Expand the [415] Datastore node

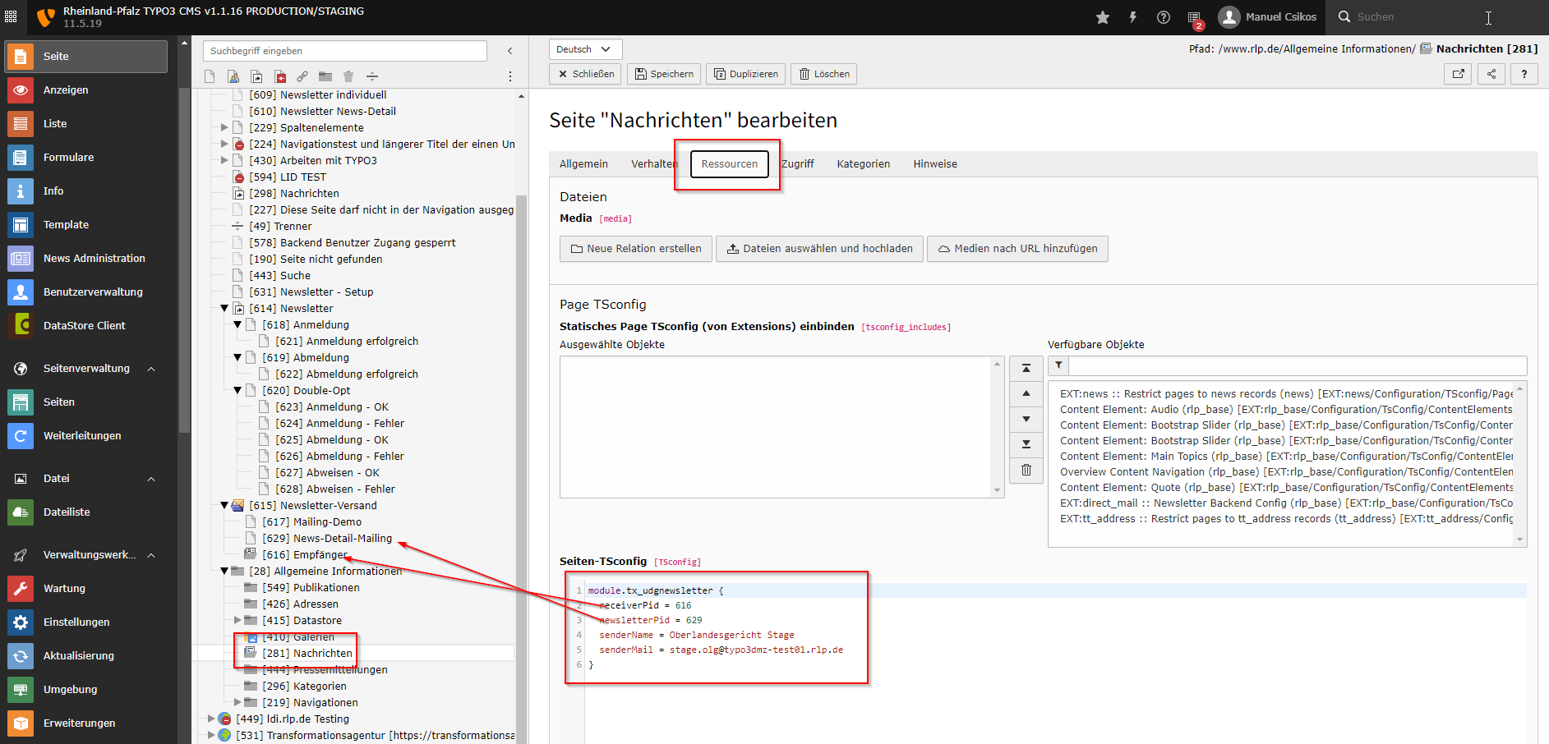(237, 621)
